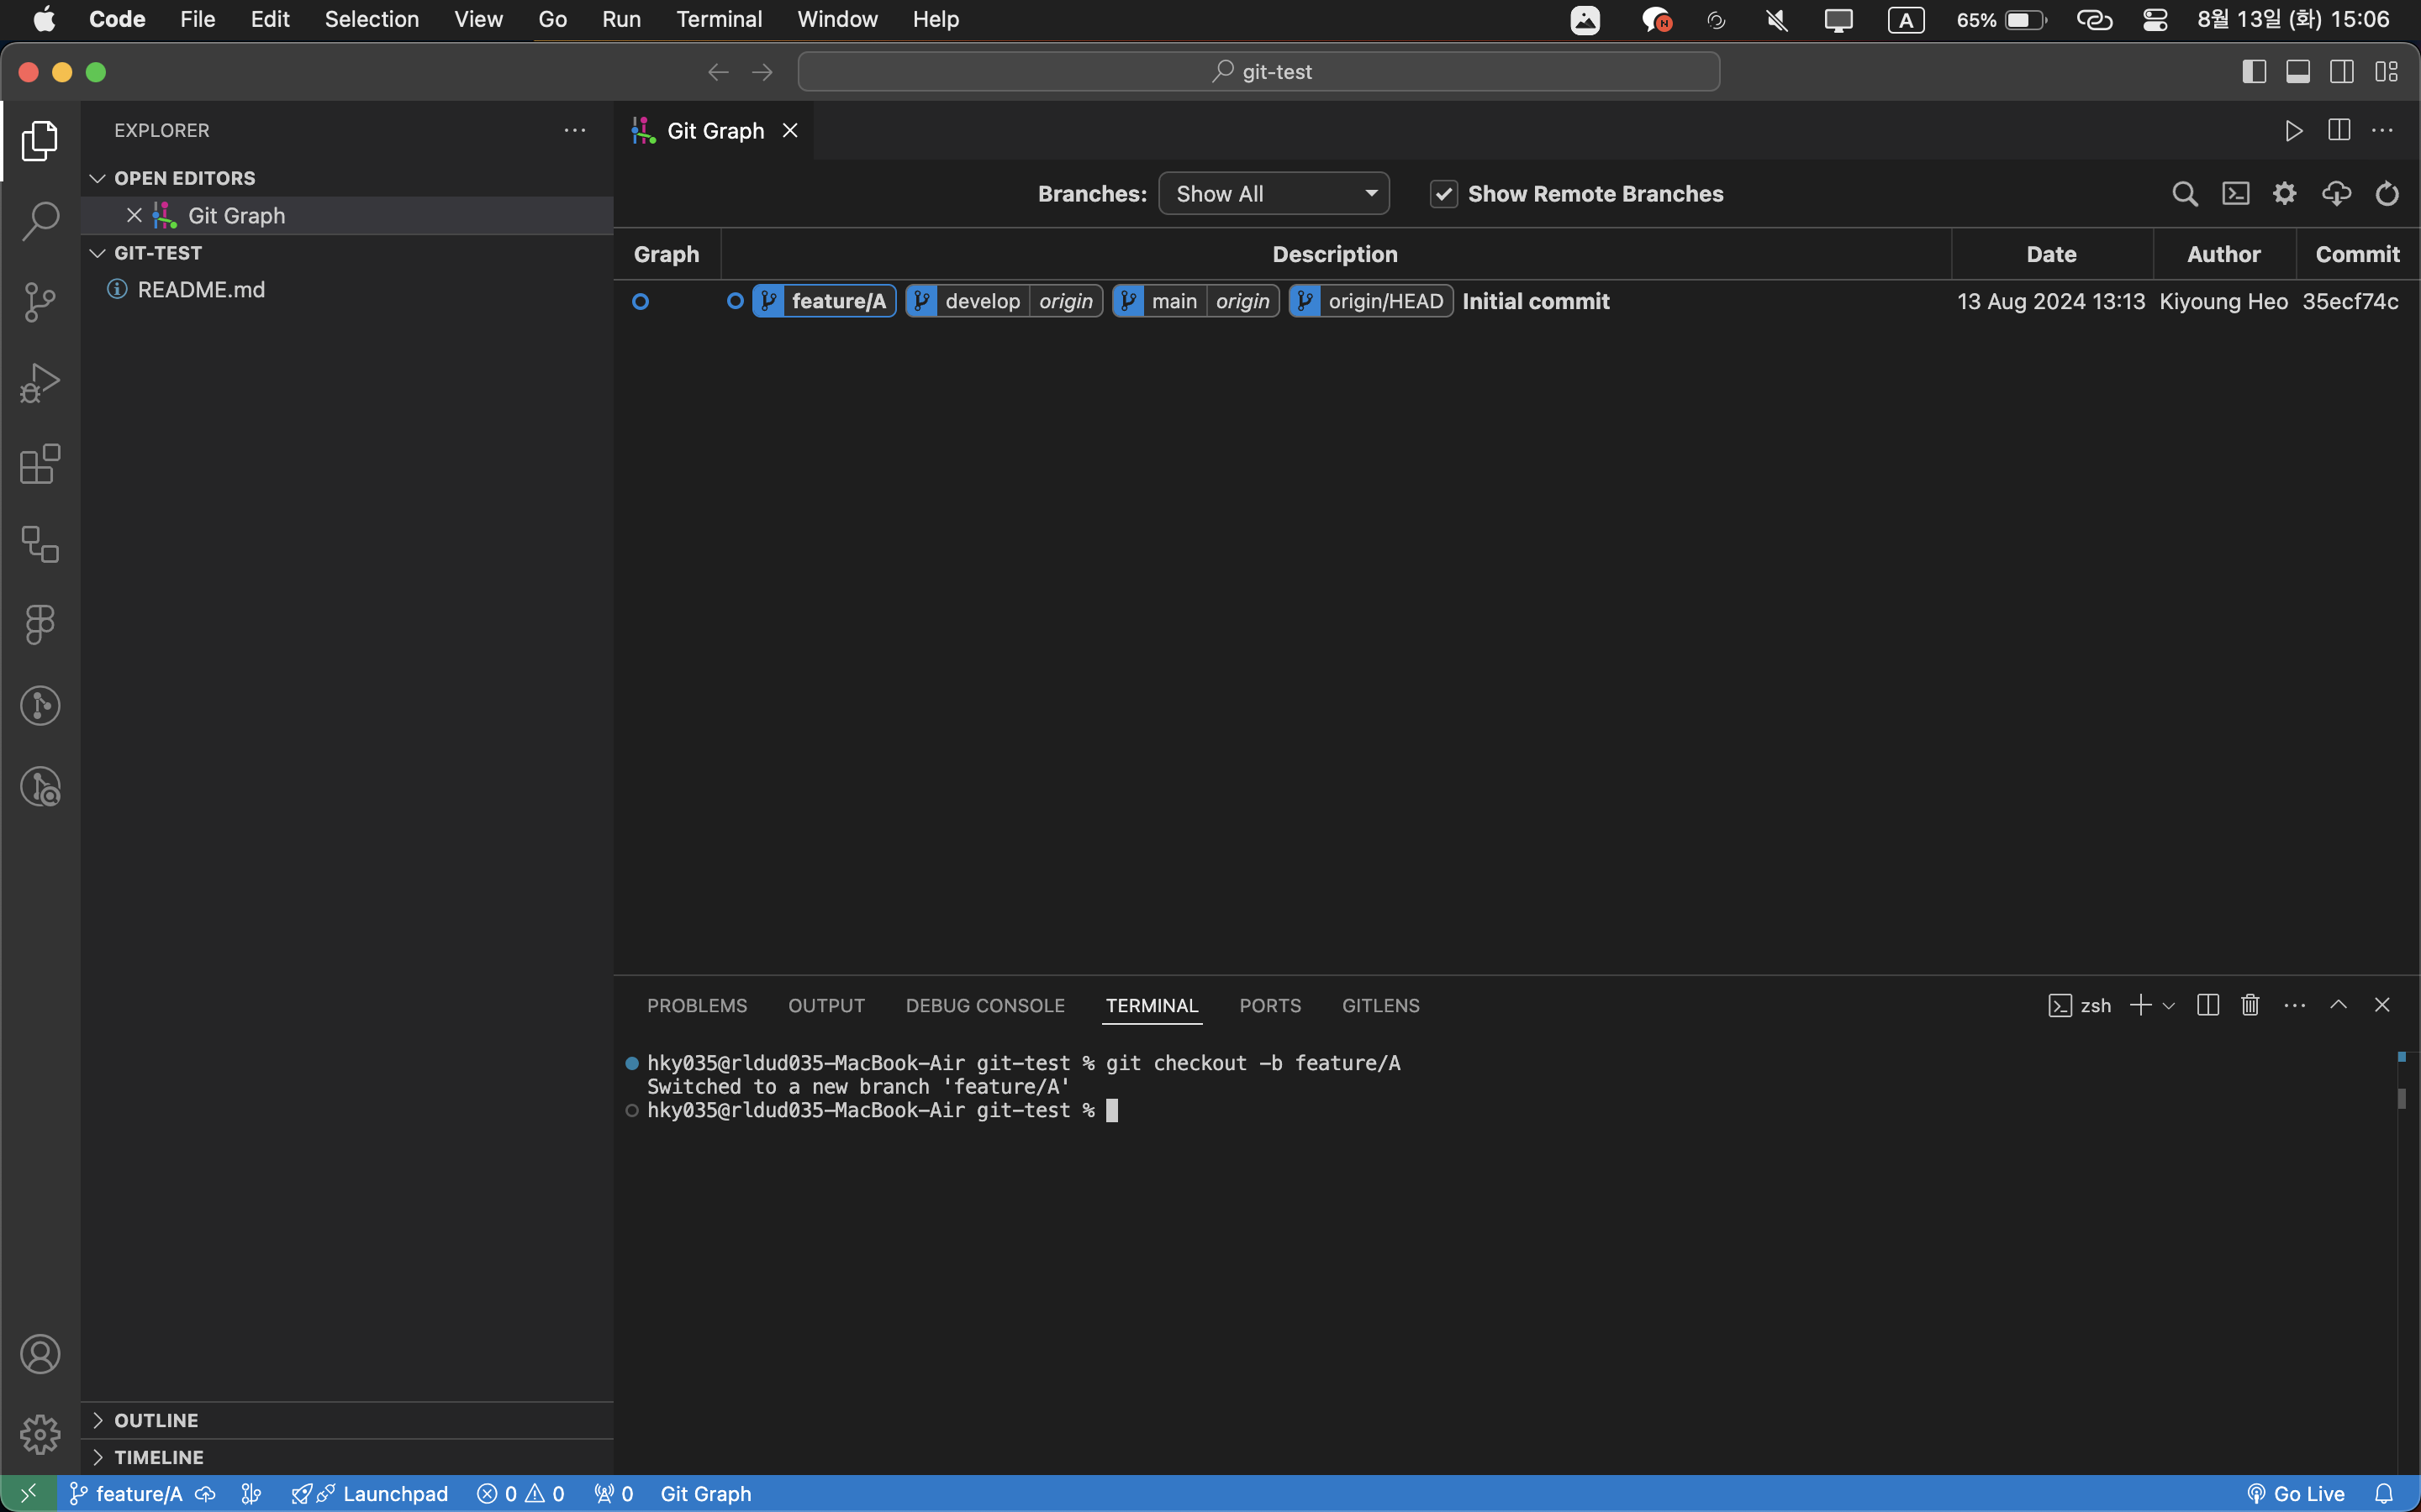Switch to the PORTS tab
Image resolution: width=2421 pixels, height=1512 pixels.
[1270, 1006]
